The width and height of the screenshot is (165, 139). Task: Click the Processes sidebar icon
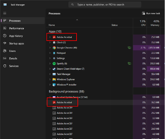pyautogui.click(x=5, y=21)
